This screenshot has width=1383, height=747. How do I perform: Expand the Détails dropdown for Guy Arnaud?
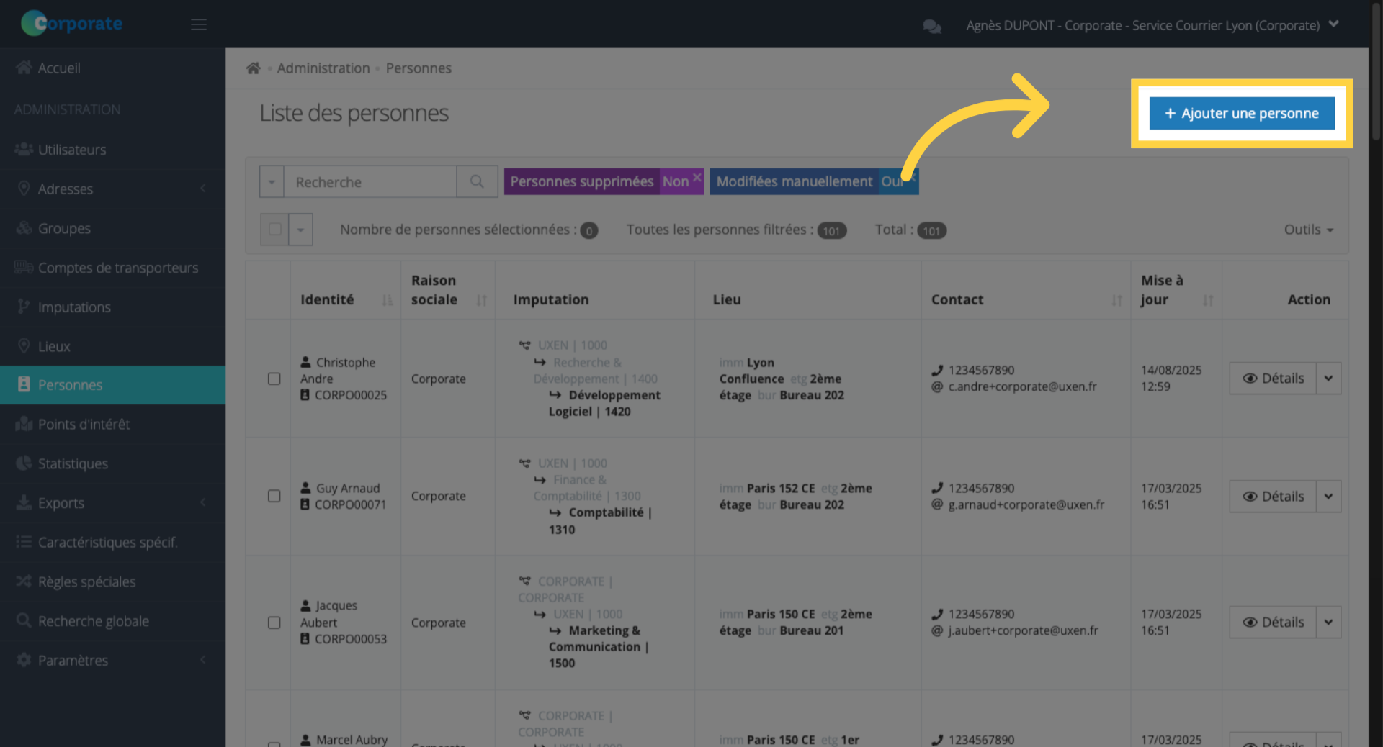(1329, 496)
